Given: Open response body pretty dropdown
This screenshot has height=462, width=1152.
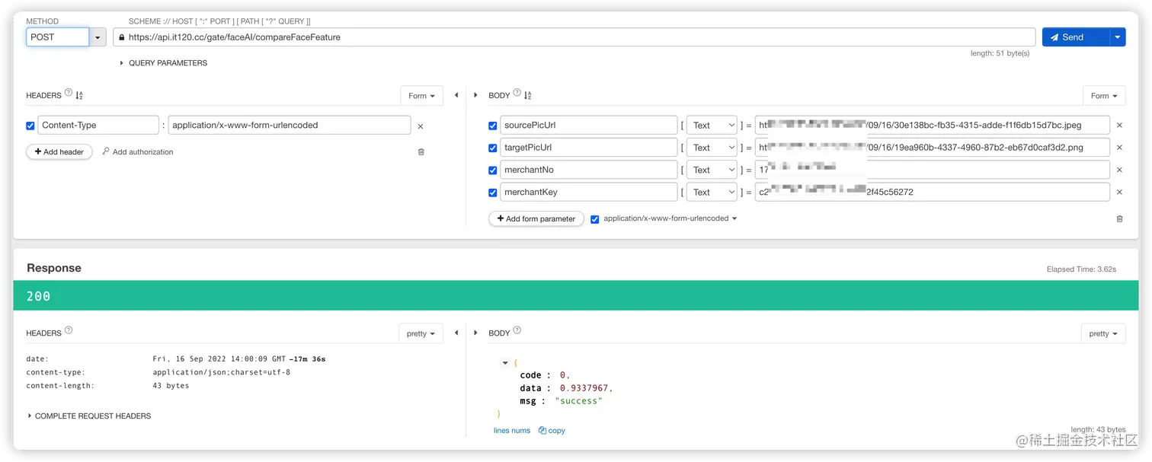Looking at the screenshot, I should pyautogui.click(x=1103, y=333).
